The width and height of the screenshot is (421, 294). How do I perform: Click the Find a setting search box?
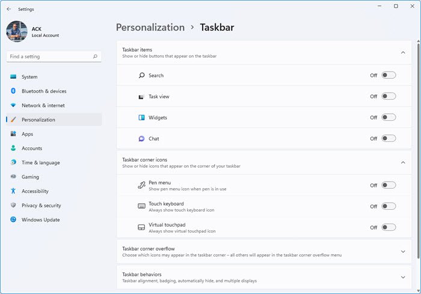click(x=49, y=57)
